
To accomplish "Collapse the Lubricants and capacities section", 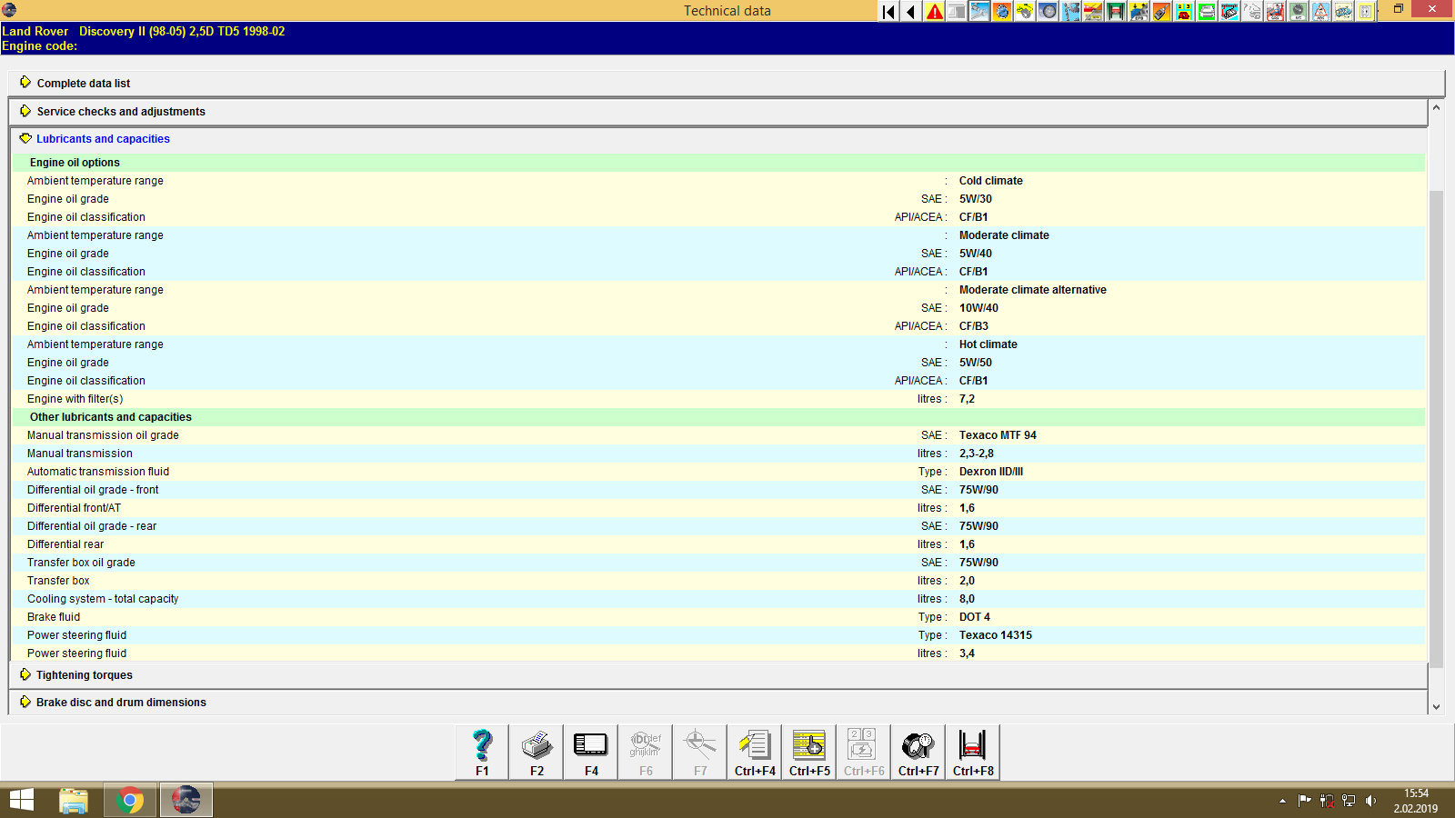I will [x=103, y=138].
